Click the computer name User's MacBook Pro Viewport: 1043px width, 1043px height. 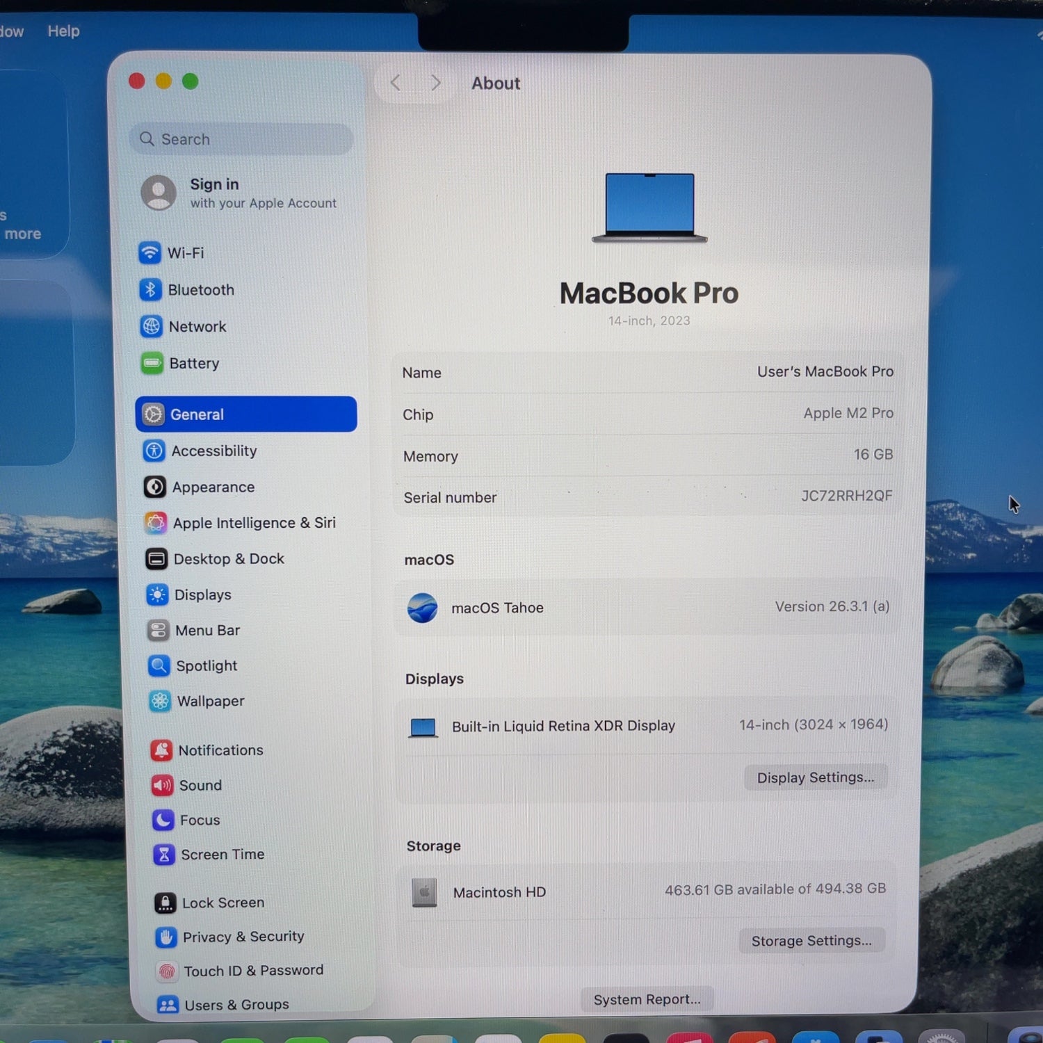[825, 372]
